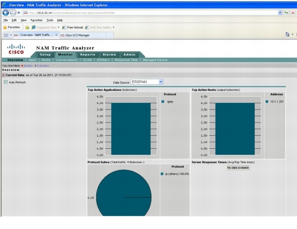Click the browser Back arrow button
The image size is (297, 229).
pyautogui.click(x=6, y=13)
